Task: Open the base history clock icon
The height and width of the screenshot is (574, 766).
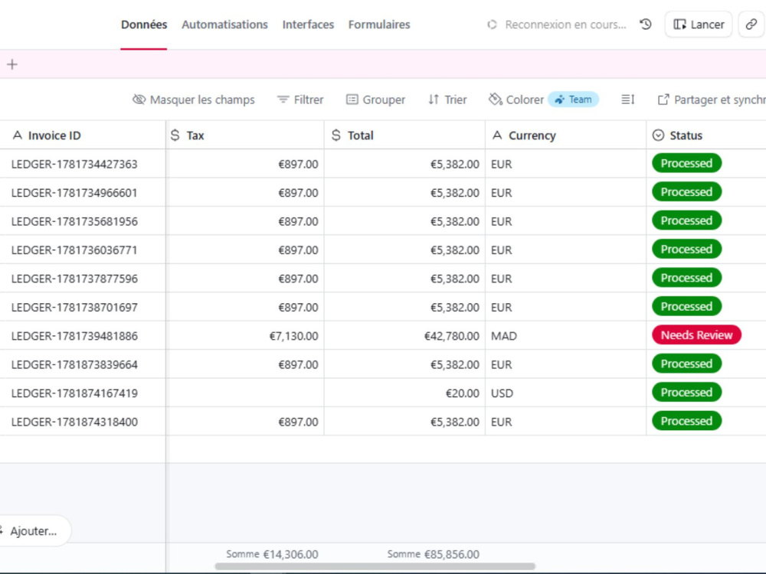Action: [x=645, y=24]
